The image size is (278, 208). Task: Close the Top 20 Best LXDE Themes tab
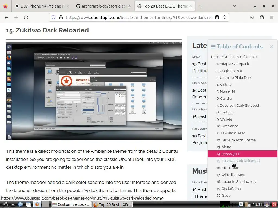(191, 6)
